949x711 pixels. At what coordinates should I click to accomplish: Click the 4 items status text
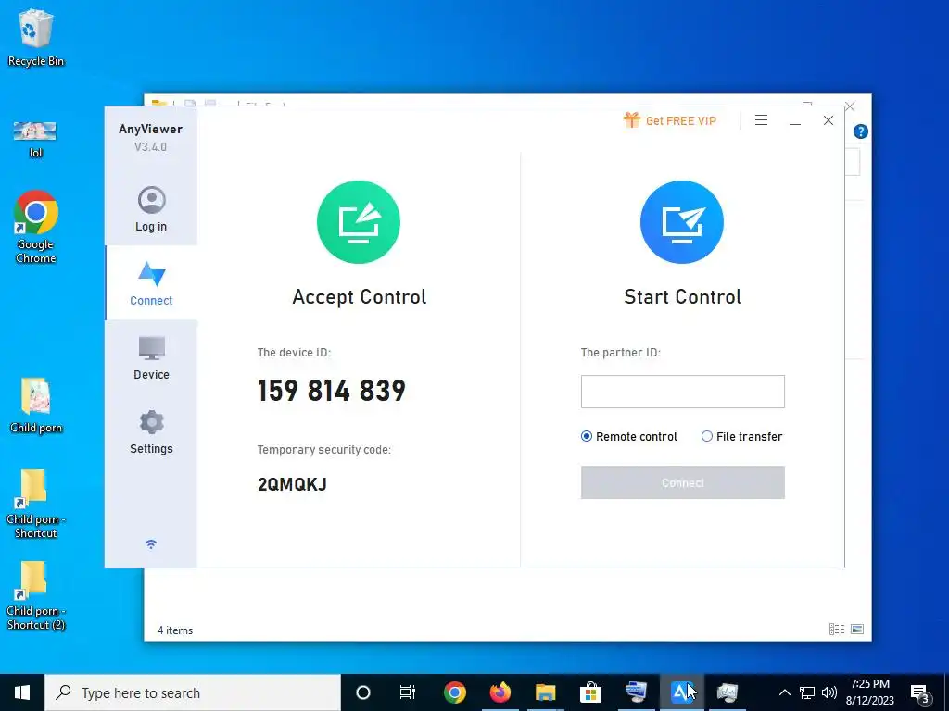[175, 630]
